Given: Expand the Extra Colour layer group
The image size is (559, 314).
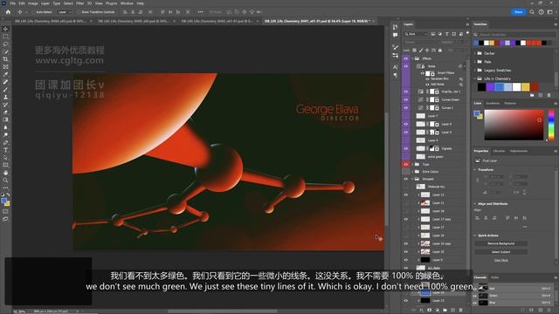Looking at the screenshot, I should pyautogui.click(x=412, y=172).
